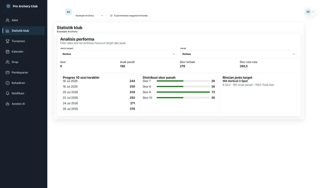Click the Rincian jenis target heading

coord(237,77)
